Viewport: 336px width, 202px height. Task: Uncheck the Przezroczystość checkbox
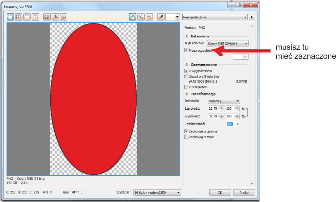186,50
